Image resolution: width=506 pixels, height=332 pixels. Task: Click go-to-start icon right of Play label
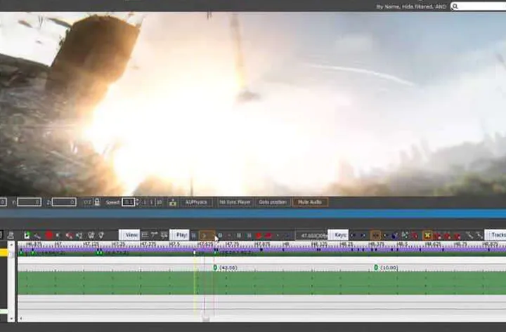[194, 236]
